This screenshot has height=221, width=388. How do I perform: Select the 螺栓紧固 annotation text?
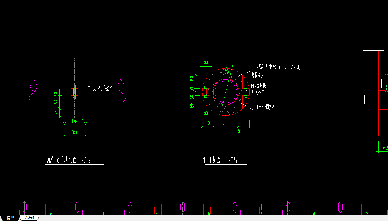(x=258, y=75)
